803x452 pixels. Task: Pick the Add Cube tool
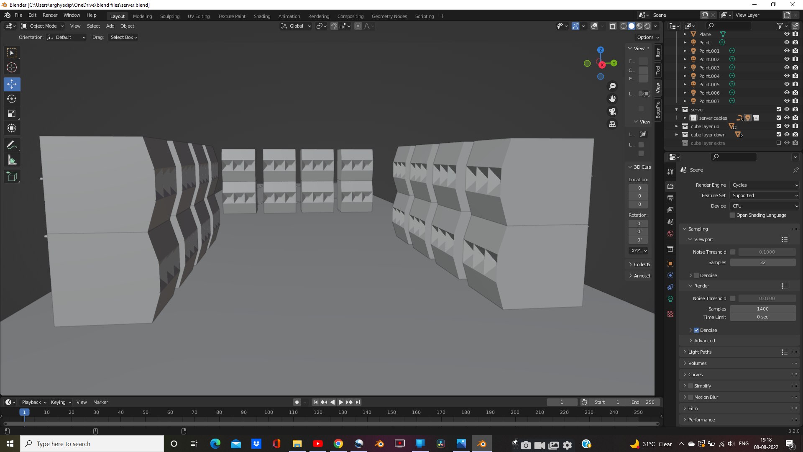pyautogui.click(x=12, y=177)
